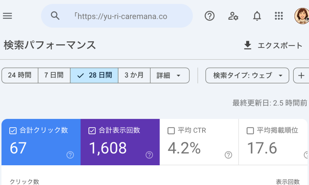Enable 平均 CTR checkbox
The image size is (309, 185).
(x=171, y=131)
